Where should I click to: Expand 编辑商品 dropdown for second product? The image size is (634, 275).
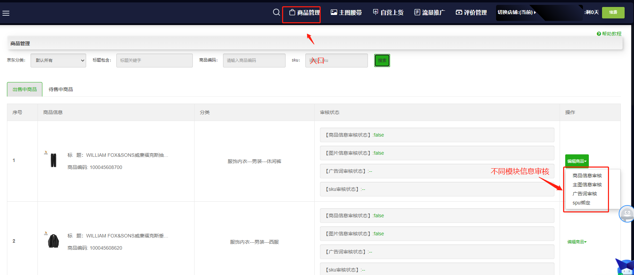pyautogui.click(x=577, y=242)
